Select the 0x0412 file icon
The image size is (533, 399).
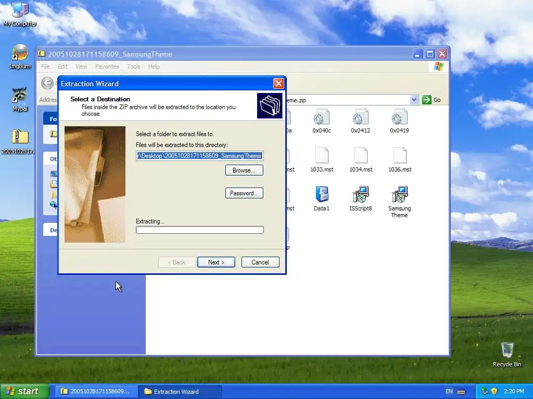[x=360, y=121]
